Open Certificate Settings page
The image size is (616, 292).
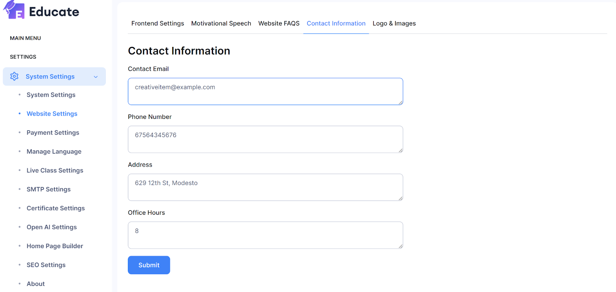(55, 208)
